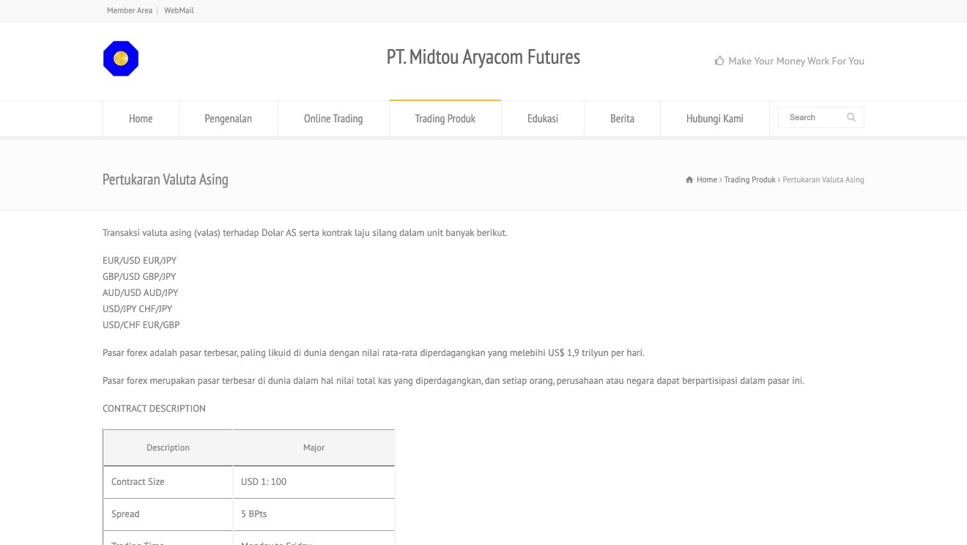Click the sentence starting 'Transaksi valuta asing'
Viewport: 967px width, 545px height.
click(x=305, y=233)
